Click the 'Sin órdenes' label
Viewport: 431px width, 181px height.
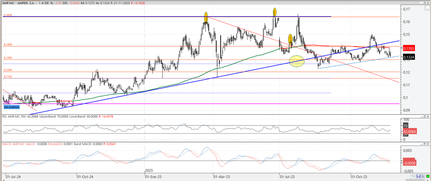point(11,107)
